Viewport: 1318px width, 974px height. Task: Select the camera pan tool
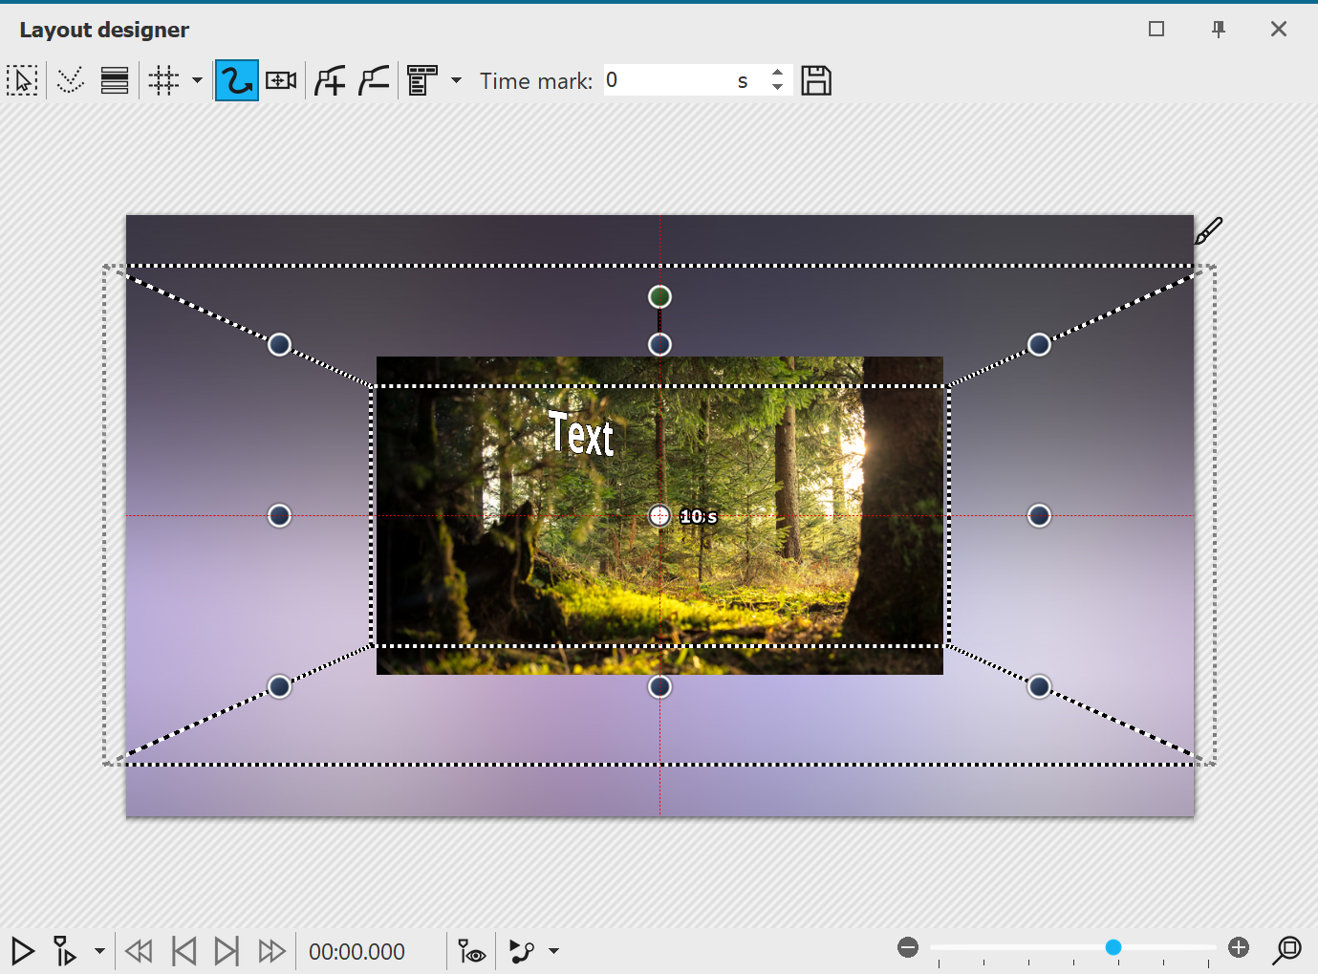280,80
